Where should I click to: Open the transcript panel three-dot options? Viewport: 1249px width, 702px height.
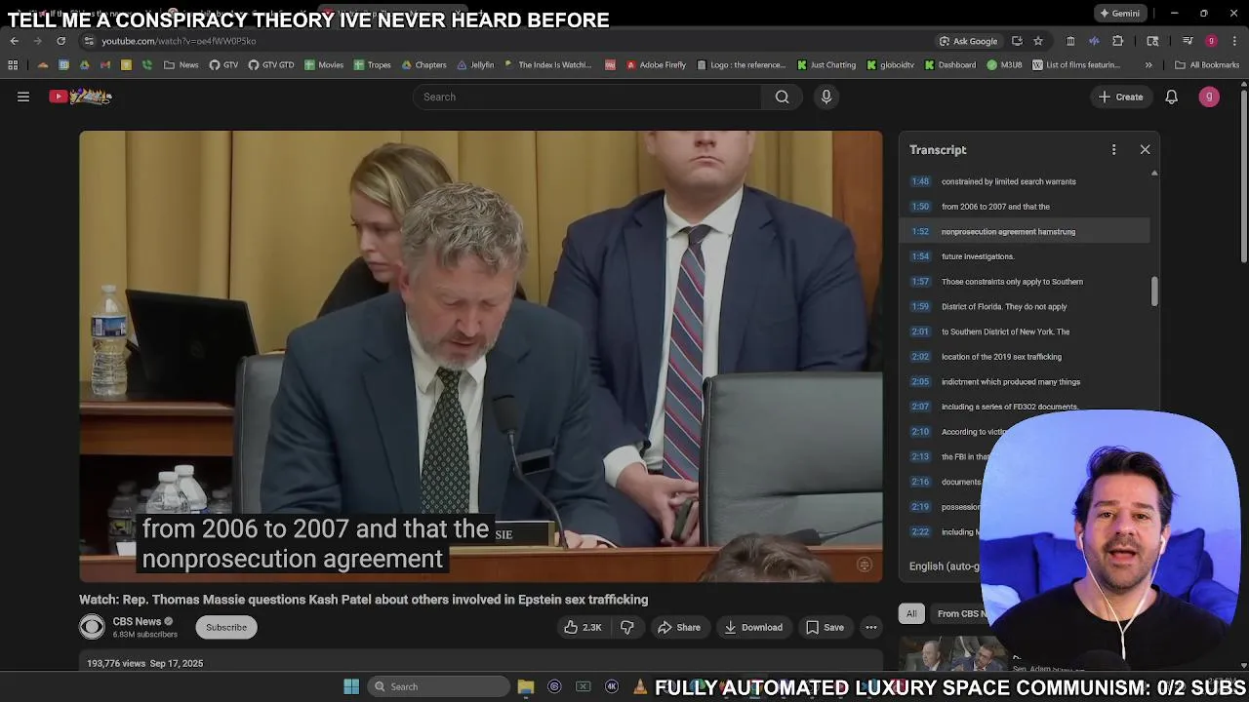click(x=1113, y=150)
